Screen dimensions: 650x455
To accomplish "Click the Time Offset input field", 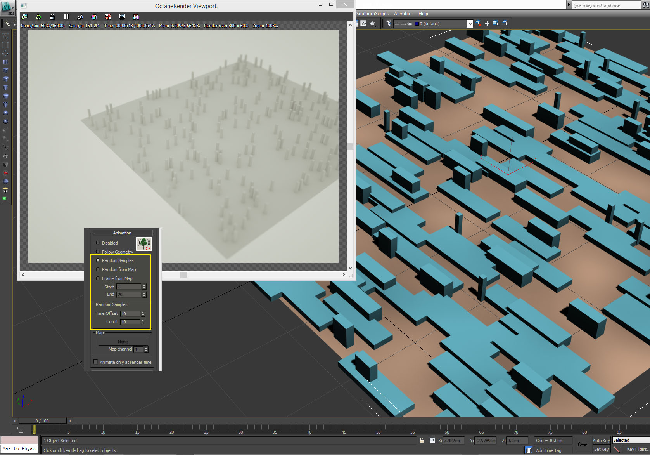I will pos(130,314).
